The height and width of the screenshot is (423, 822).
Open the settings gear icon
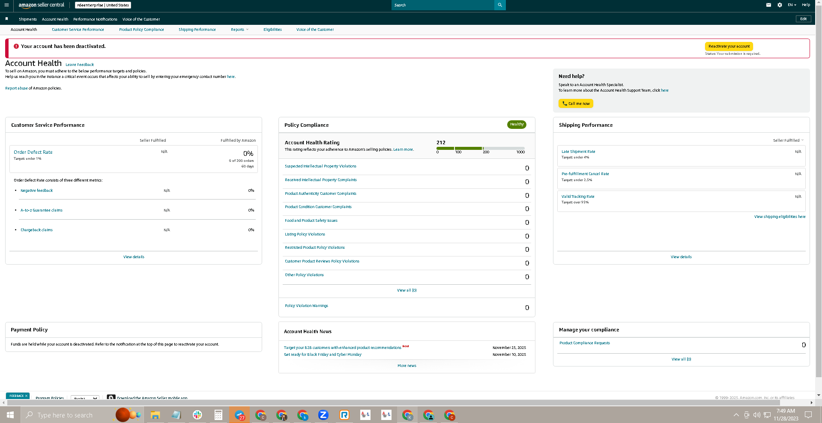point(780,5)
